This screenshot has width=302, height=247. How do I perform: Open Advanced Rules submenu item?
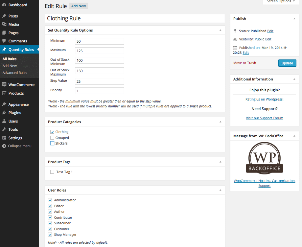(x=15, y=73)
